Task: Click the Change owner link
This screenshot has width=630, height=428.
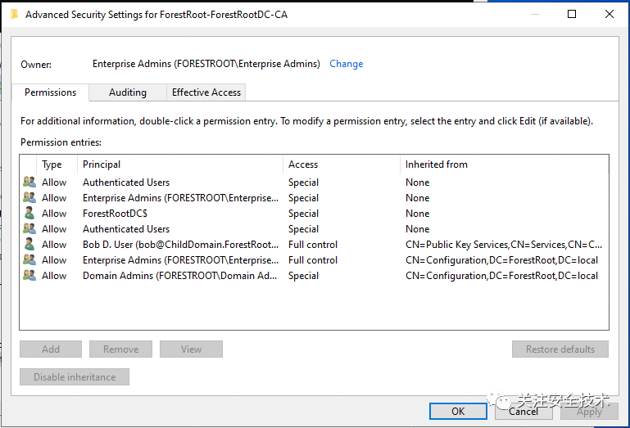Action: [346, 64]
